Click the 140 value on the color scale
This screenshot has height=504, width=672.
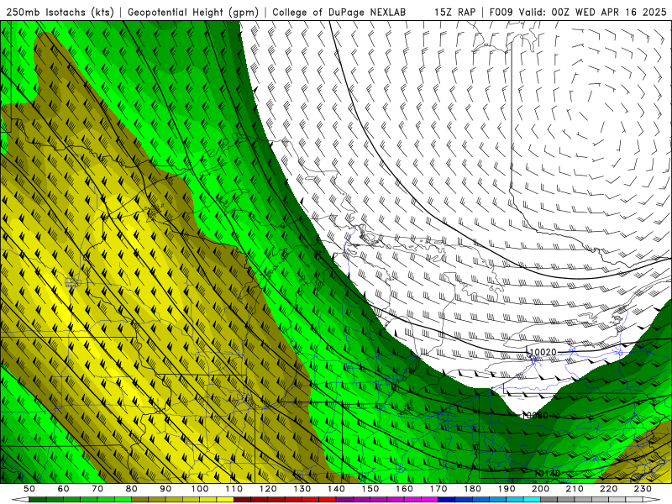337,489
